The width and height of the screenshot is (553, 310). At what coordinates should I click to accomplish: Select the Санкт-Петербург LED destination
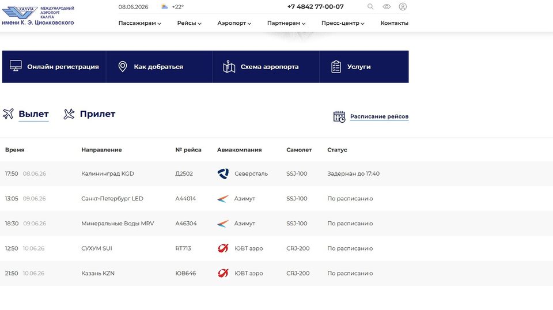pyautogui.click(x=112, y=199)
